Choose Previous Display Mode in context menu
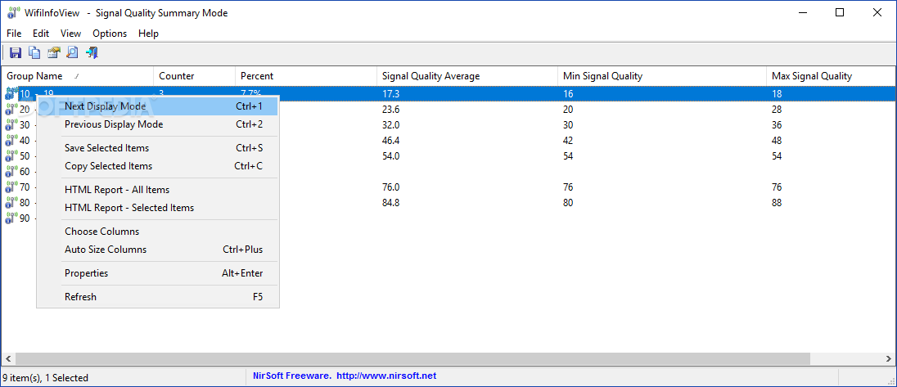Screen dimensions: 897x387 pos(158,124)
